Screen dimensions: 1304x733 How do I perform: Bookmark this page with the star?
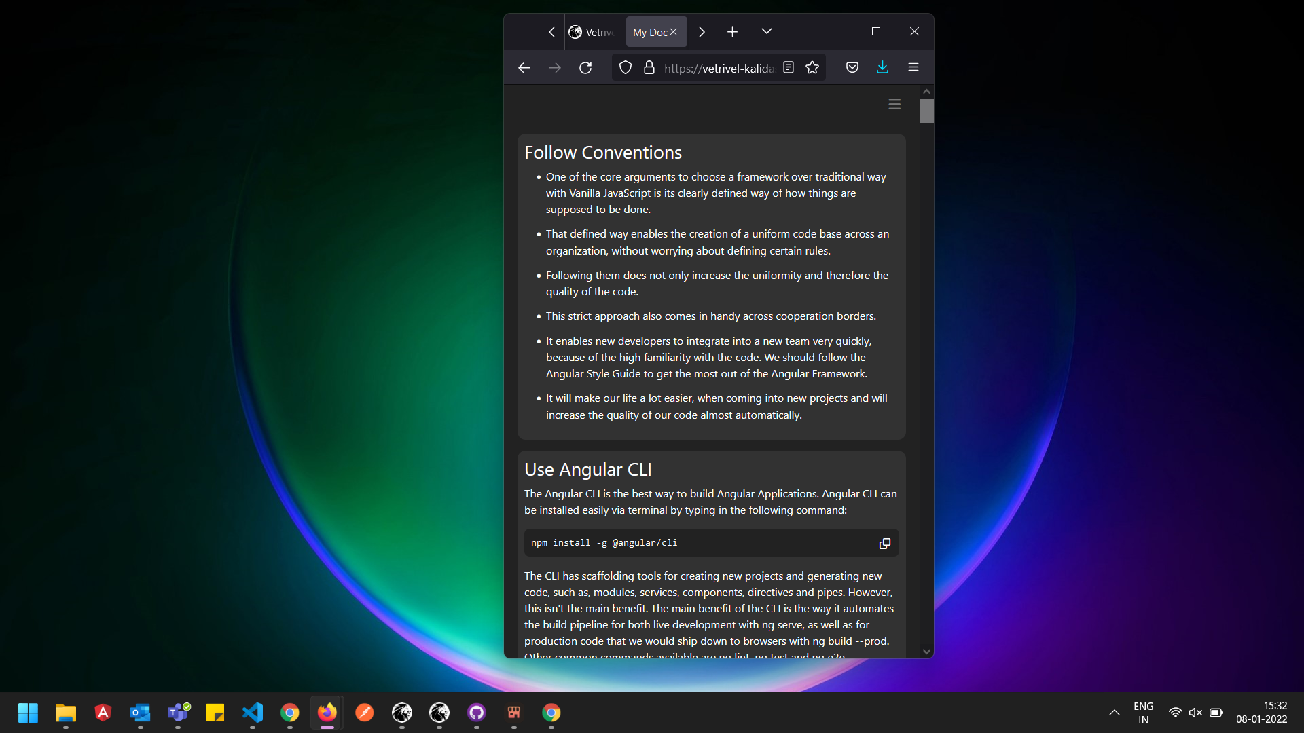(x=812, y=67)
